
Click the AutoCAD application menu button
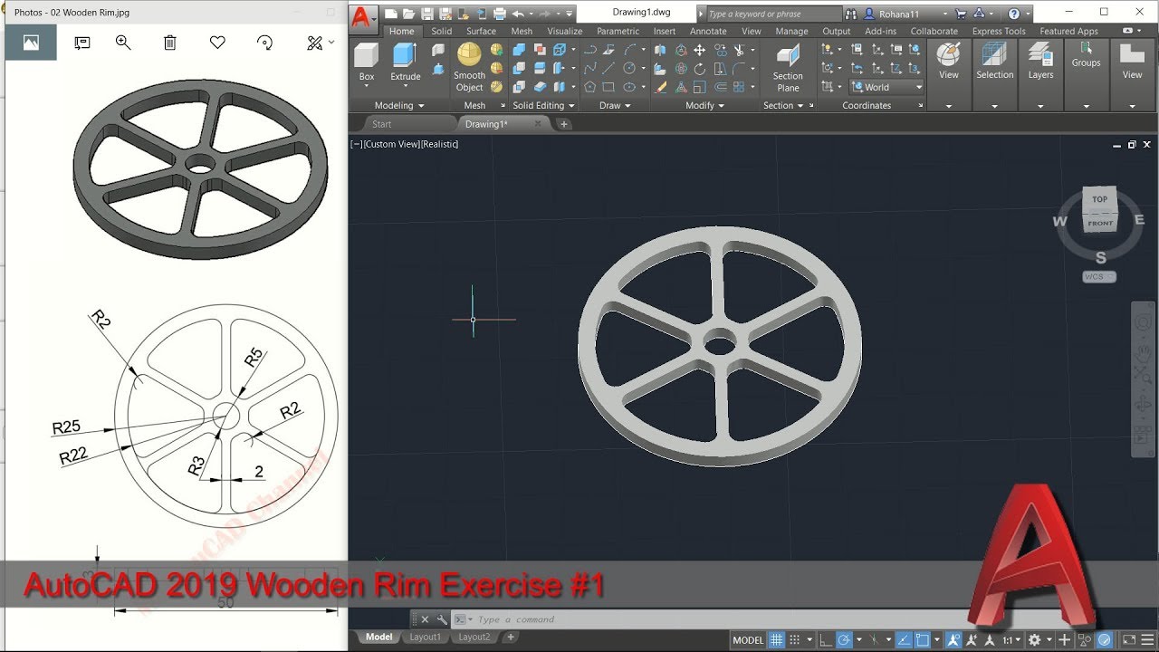coord(362,18)
